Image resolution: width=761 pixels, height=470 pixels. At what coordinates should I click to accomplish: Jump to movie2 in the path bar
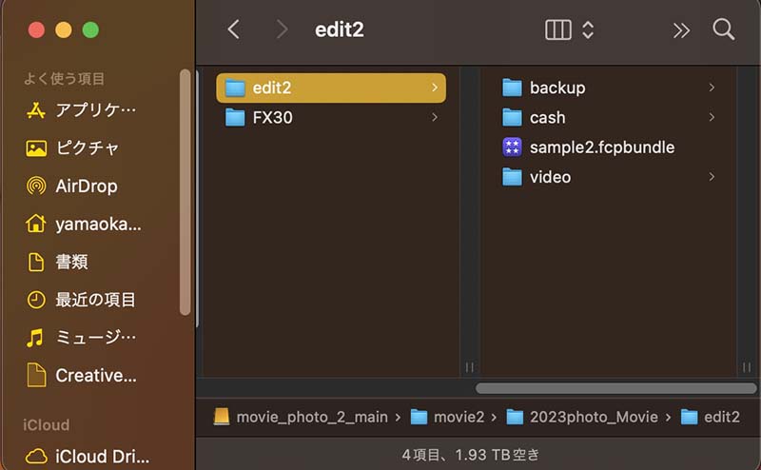click(x=447, y=417)
